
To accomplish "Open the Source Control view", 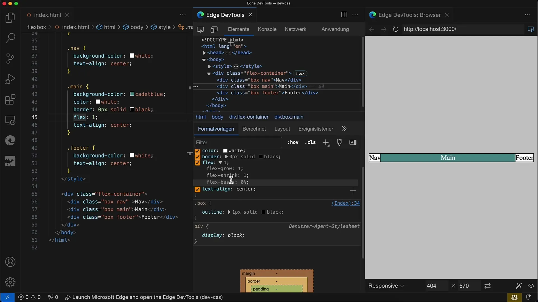I will click(x=10, y=58).
